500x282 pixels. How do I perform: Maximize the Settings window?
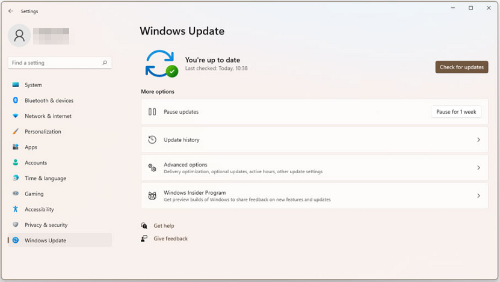pyautogui.click(x=471, y=8)
